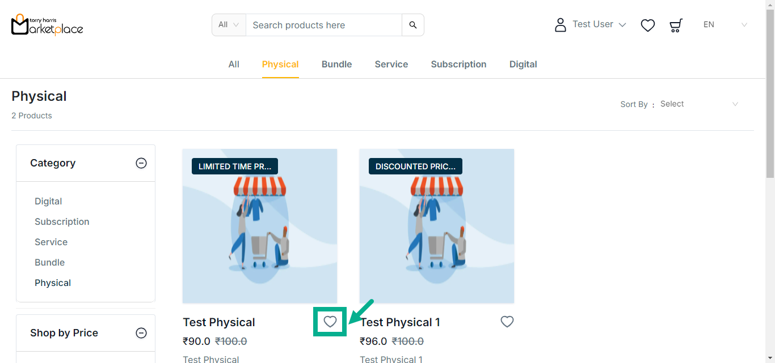775x363 pixels.
Task: Click the Test User profile icon
Action: pos(561,25)
